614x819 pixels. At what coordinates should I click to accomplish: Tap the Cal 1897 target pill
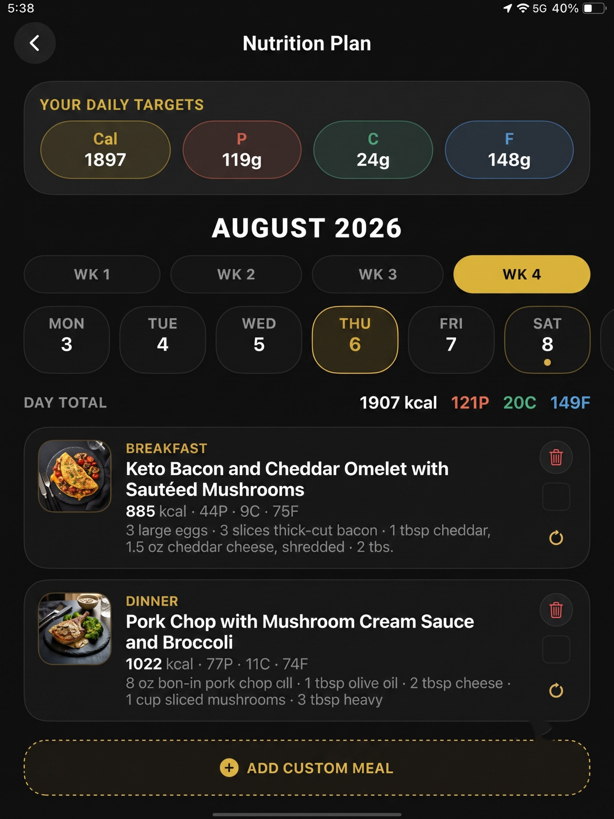tap(106, 150)
